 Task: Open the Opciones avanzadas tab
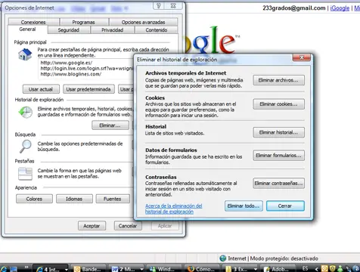point(143,22)
